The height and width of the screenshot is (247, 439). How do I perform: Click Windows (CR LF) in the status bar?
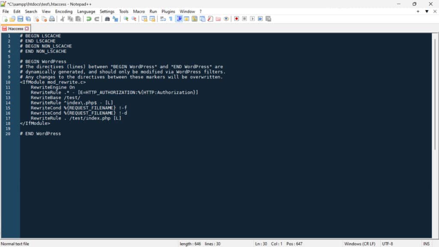[359, 243]
